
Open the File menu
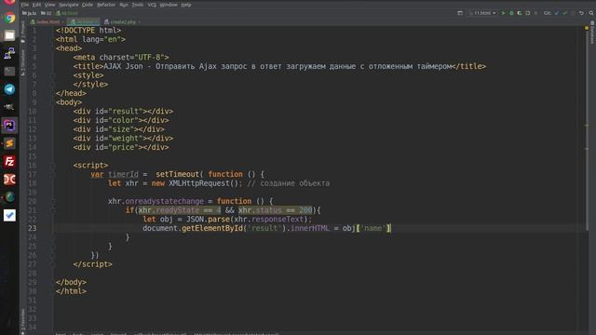pos(25,5)
